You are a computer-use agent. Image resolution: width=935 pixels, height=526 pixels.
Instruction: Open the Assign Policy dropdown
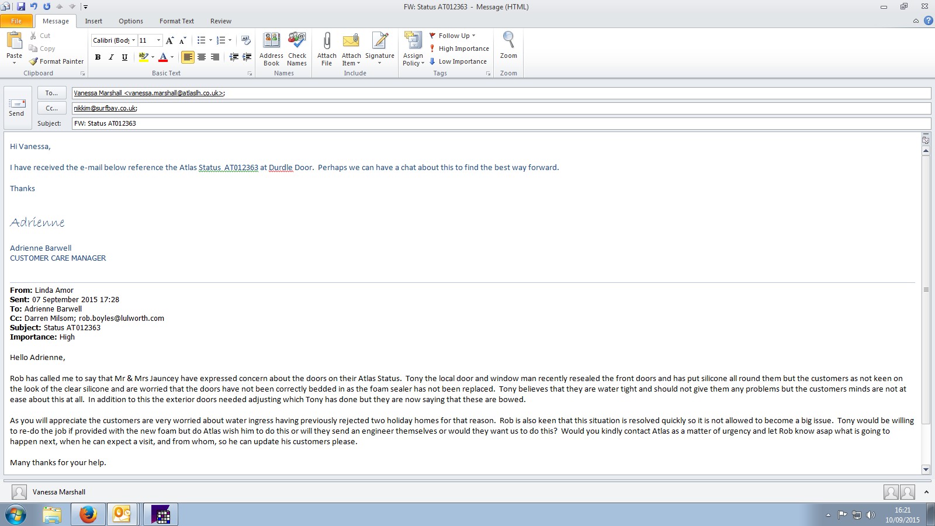coord(413,49)
